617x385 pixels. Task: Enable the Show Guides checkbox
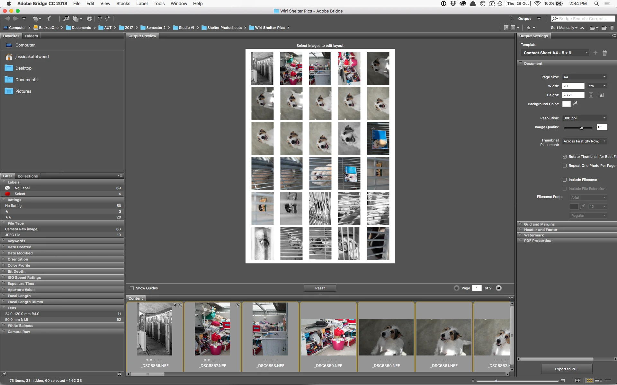tap(132, 288)
